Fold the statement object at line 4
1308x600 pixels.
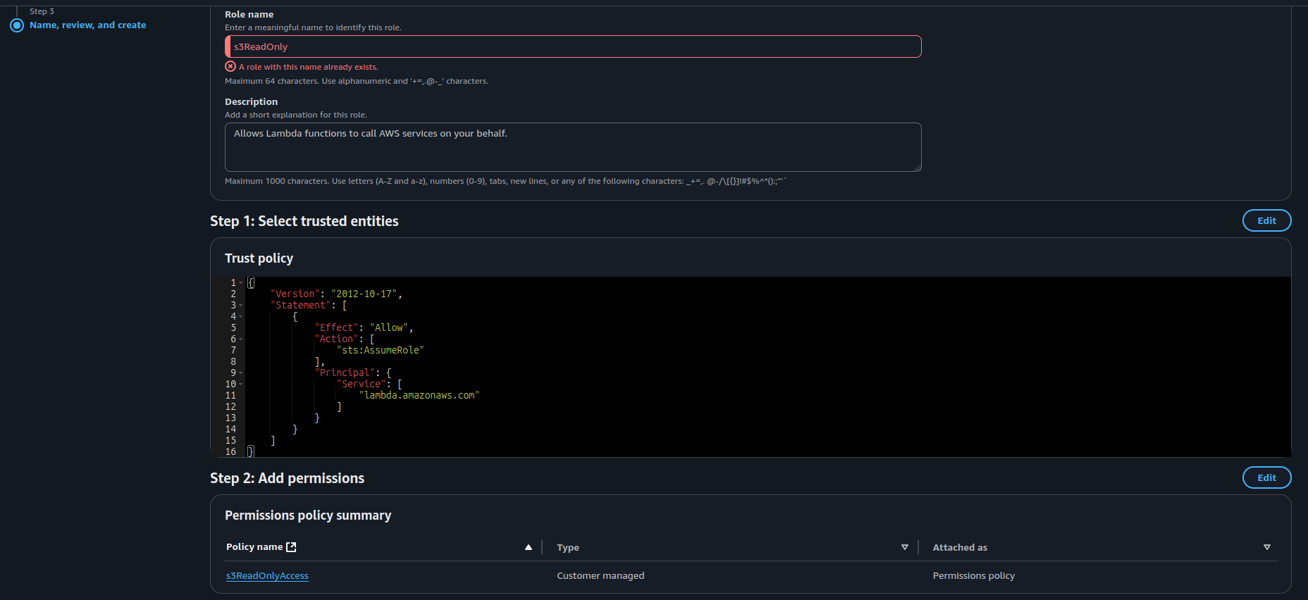coord(241,317)
